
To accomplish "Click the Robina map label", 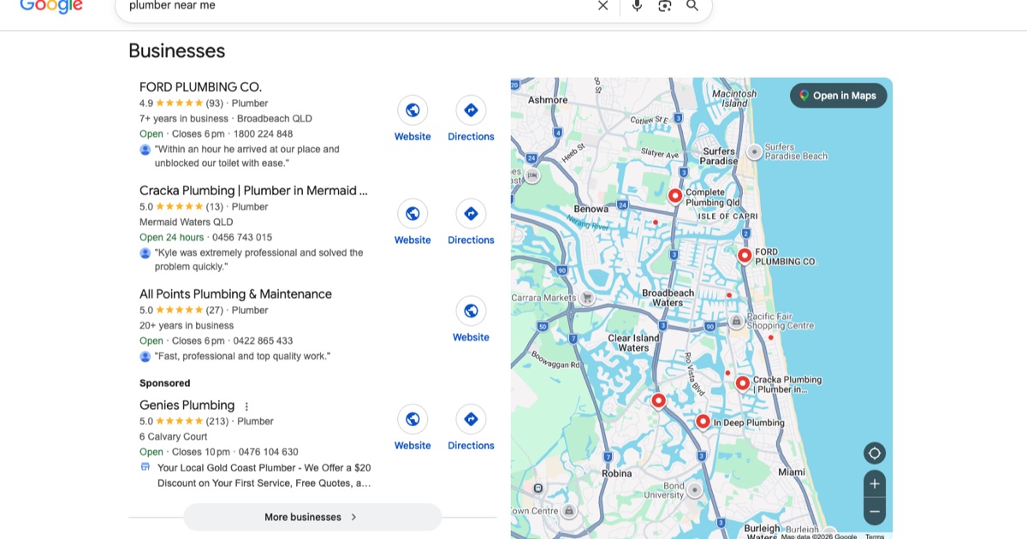I will coord(616,473).
